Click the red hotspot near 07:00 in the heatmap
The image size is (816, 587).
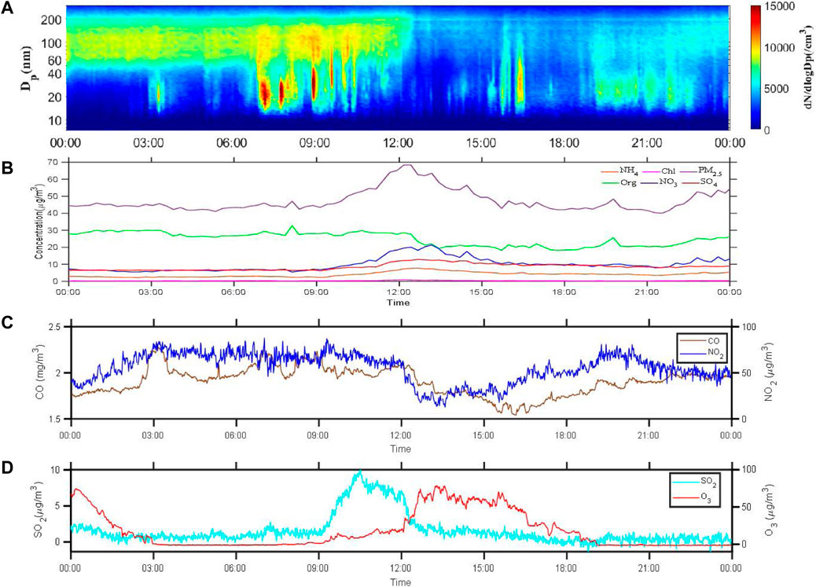[x=264, y=94]
